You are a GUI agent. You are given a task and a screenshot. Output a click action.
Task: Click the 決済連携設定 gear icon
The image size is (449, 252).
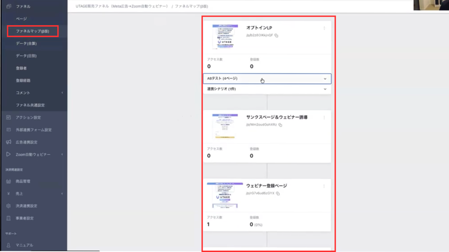9,206
